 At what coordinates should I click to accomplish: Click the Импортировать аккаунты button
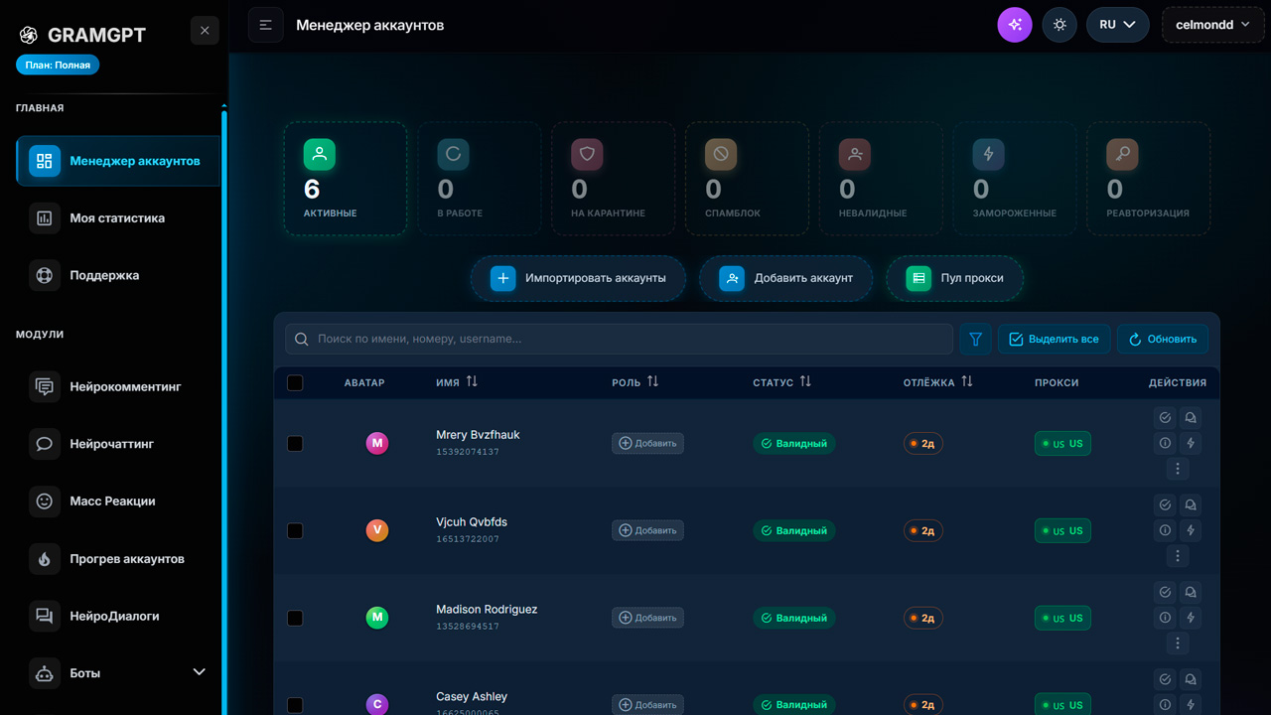click(579, 278)
